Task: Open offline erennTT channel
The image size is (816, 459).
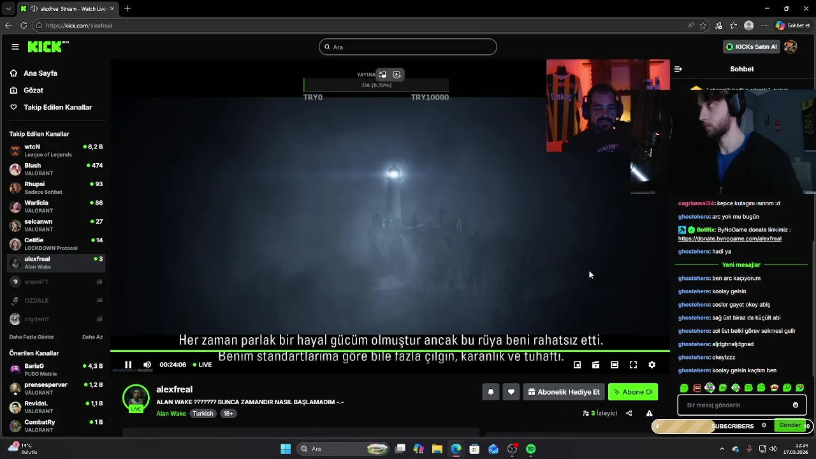Action: 56,282
